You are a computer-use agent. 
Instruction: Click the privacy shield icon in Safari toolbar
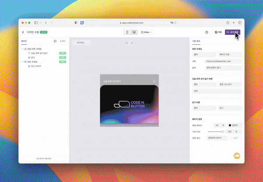pos(76,23)
